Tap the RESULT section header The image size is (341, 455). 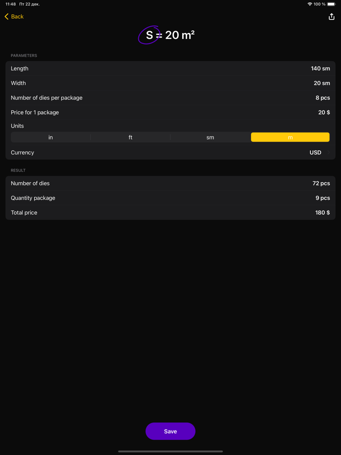[18, 170]
